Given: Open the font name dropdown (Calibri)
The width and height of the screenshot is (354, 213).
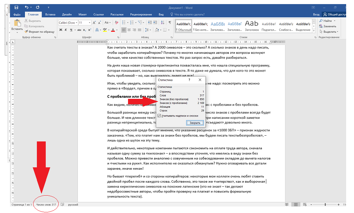Looking at the screenshot, I should pos(77,22).
